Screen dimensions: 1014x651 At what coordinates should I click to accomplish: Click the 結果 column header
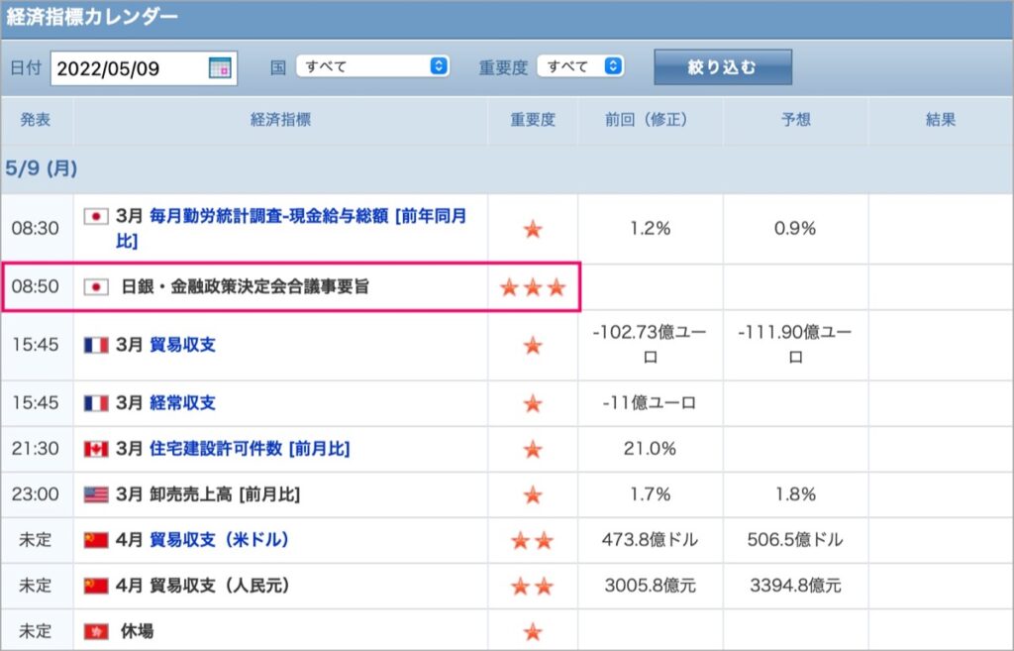(941, 120)
